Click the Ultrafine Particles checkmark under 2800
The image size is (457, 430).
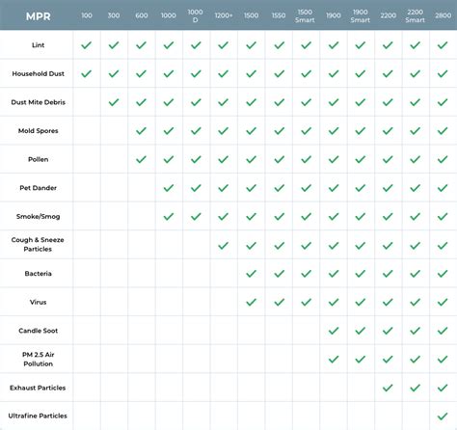443,417
